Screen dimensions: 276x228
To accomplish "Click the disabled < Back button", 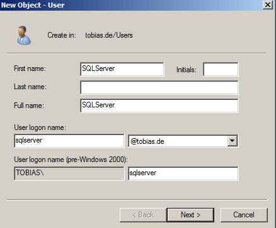I will point(143,215).
